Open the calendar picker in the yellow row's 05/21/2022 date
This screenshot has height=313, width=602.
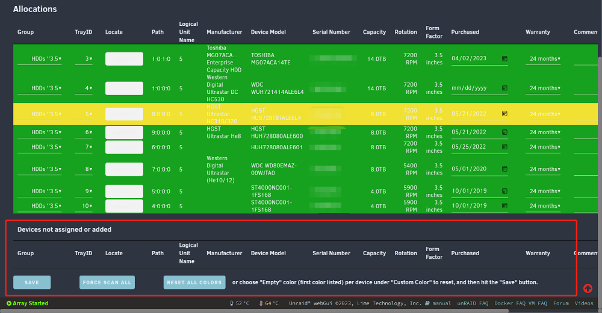[x=504, y=114]
